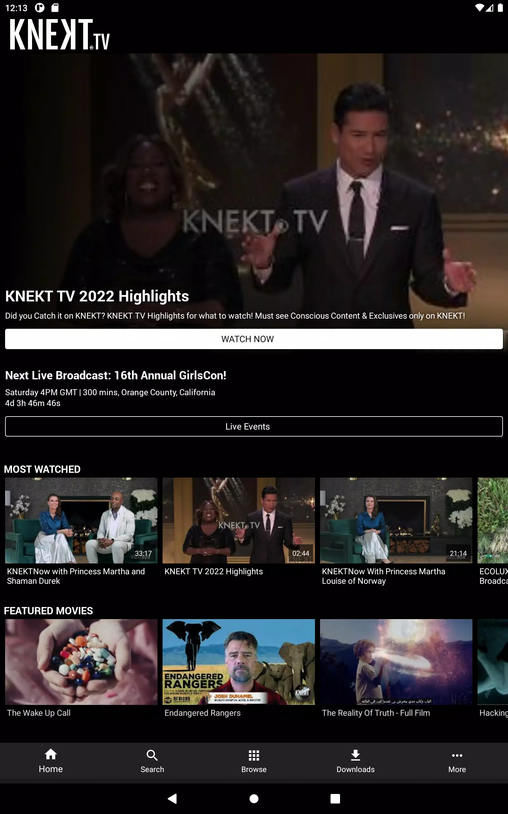Open the Search magnifier icon
508x814 pixels.
click(x=152, y=755)
